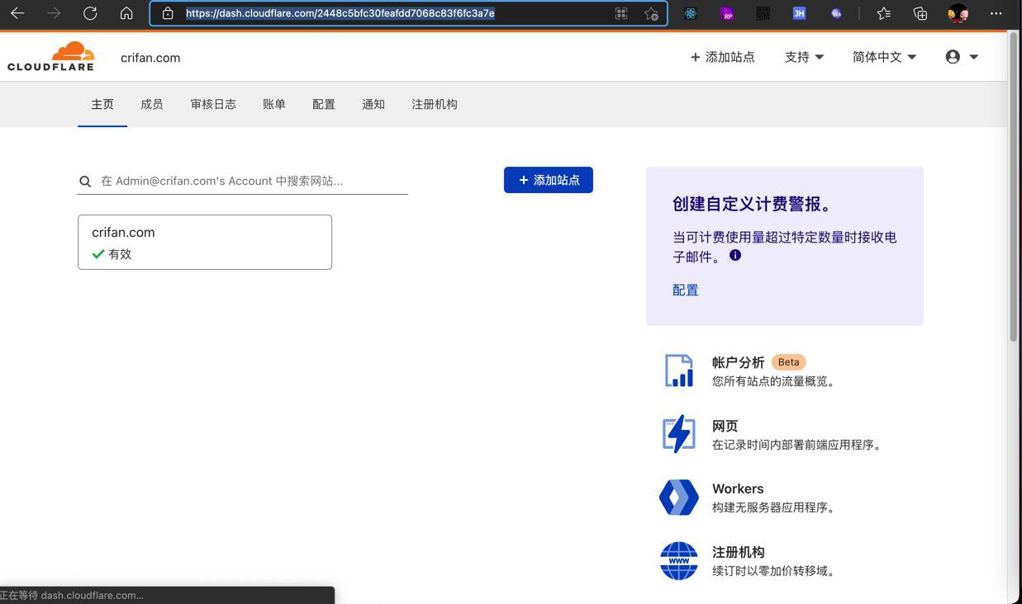Click the browser profile avatar
1022x604 pixels.
pyautogui.click(x=958, y=13)
